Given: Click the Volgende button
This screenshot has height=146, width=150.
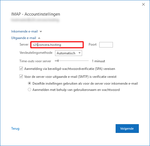Looking at the screenshot, I should (127, 129).
